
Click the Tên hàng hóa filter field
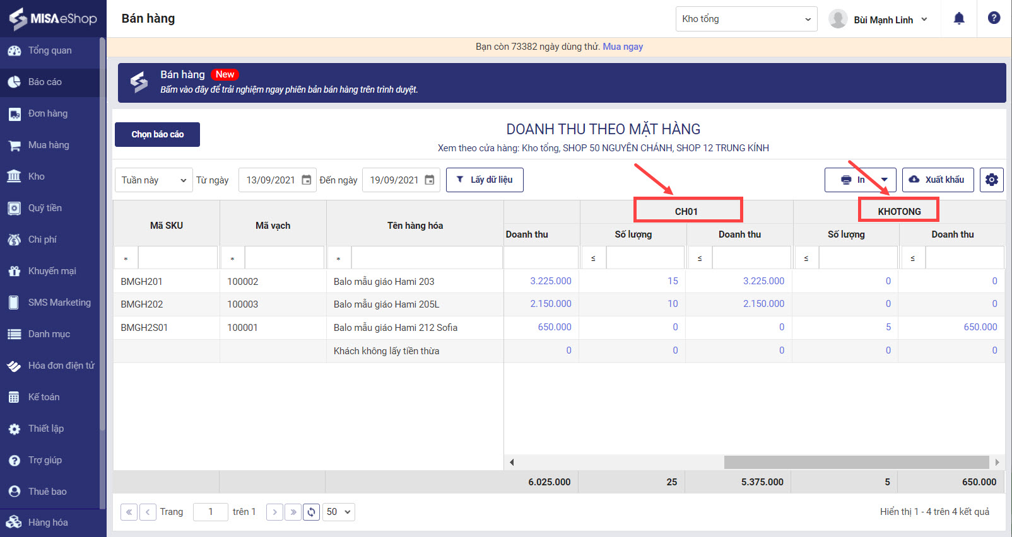tap(427, 258)
